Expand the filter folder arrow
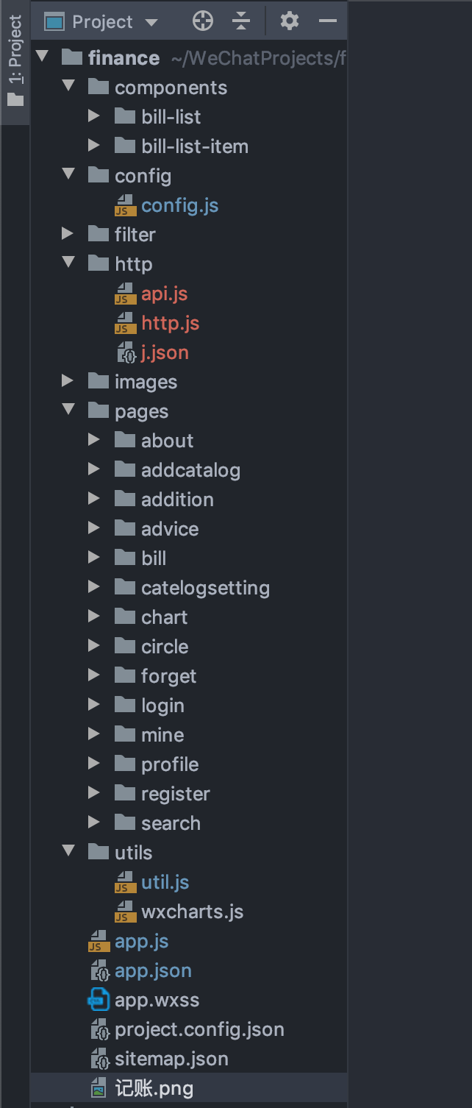The width and height of the screenshot is (472, 1108). pyautogui.click(x=68, y=234)
